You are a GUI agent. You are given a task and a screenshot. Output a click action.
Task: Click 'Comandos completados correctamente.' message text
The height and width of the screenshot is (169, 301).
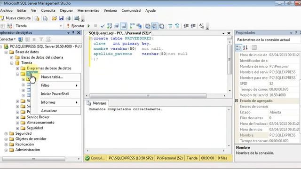point(126,109)
